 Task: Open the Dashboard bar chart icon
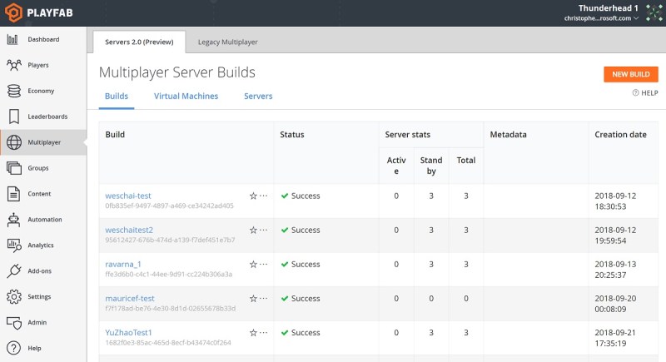12,39
